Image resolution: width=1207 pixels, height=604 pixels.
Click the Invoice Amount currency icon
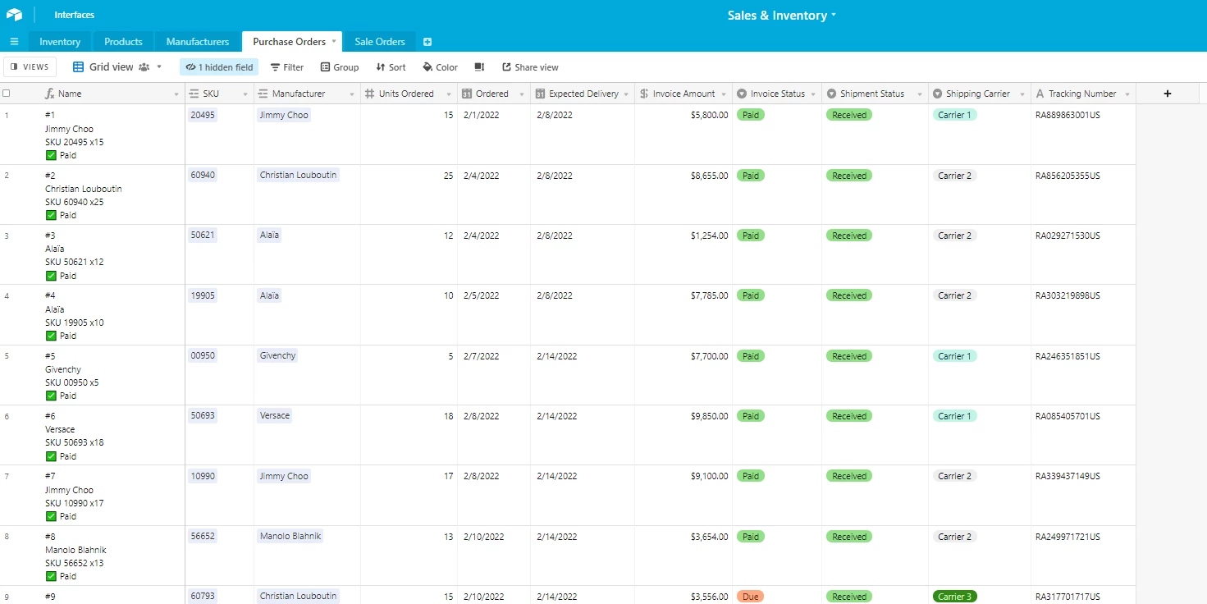tap(644, 94)
